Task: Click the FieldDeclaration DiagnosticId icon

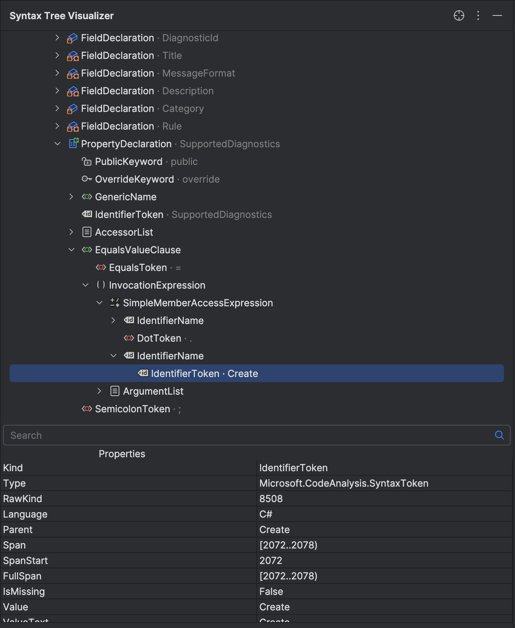Action: [73, 38]
